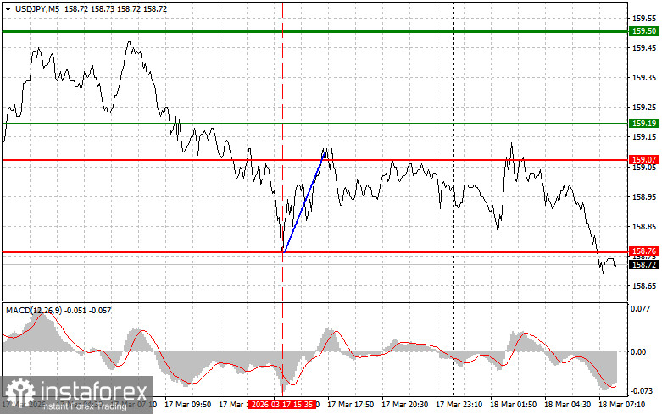Click the 158.65 price scale value
This screenshot has height=414, width=662.
tap(644, 286)
